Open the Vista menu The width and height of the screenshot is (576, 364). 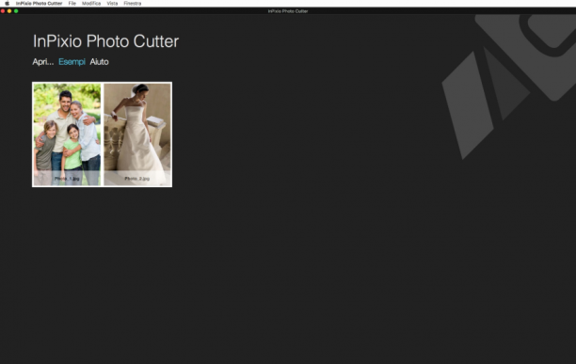tap(112, 4)
